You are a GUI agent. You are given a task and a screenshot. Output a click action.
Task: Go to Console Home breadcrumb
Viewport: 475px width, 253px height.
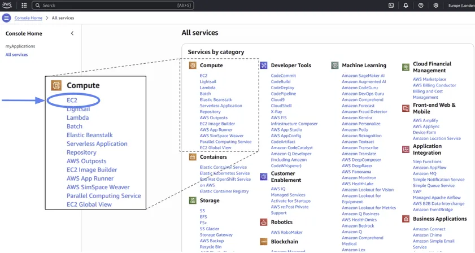28,18
